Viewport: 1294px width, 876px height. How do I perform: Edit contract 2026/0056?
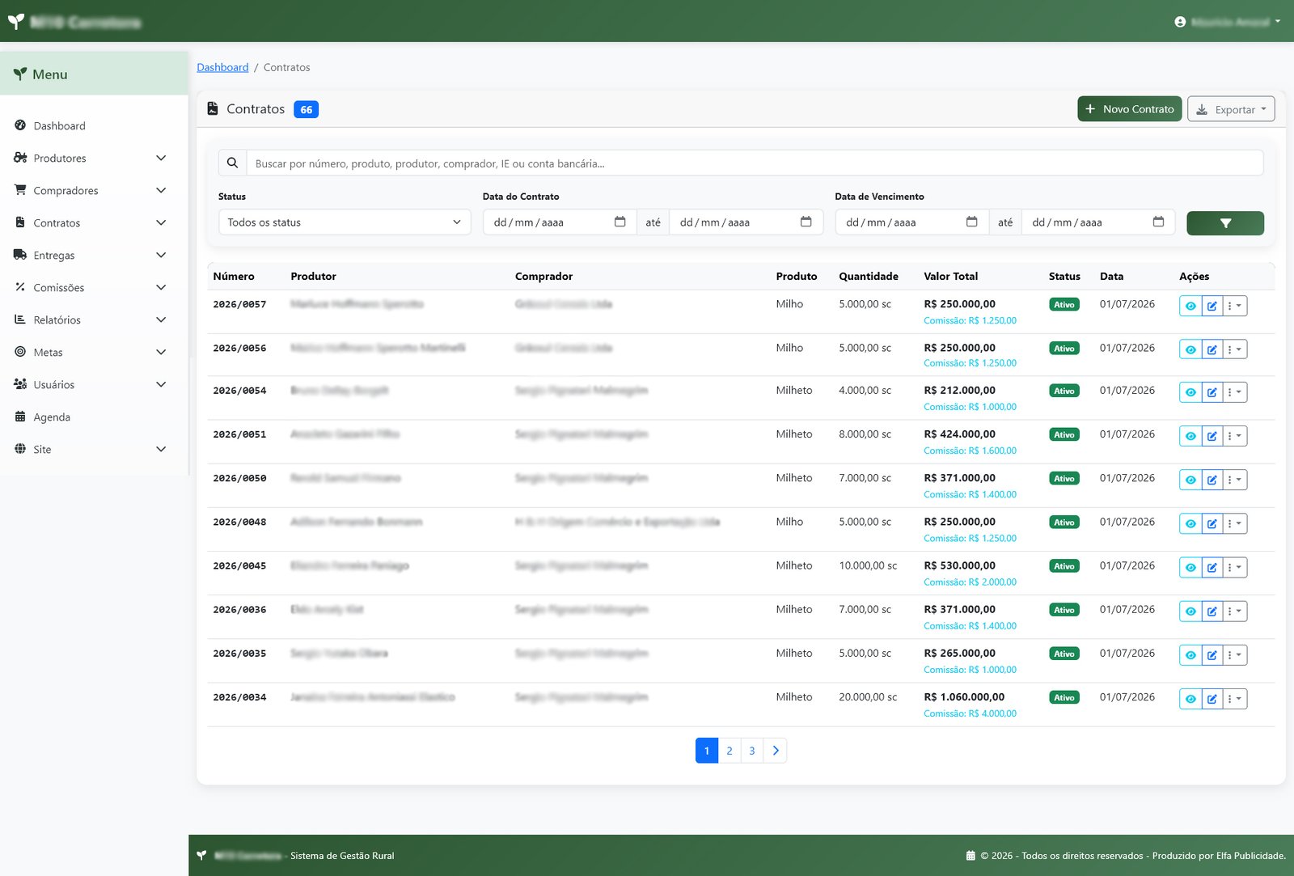pyautogui.click(x=1212, y=349)
